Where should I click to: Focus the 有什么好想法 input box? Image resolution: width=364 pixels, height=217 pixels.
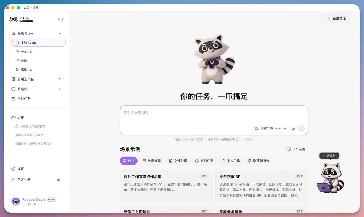pyautogui.click(x=214, y=120)
